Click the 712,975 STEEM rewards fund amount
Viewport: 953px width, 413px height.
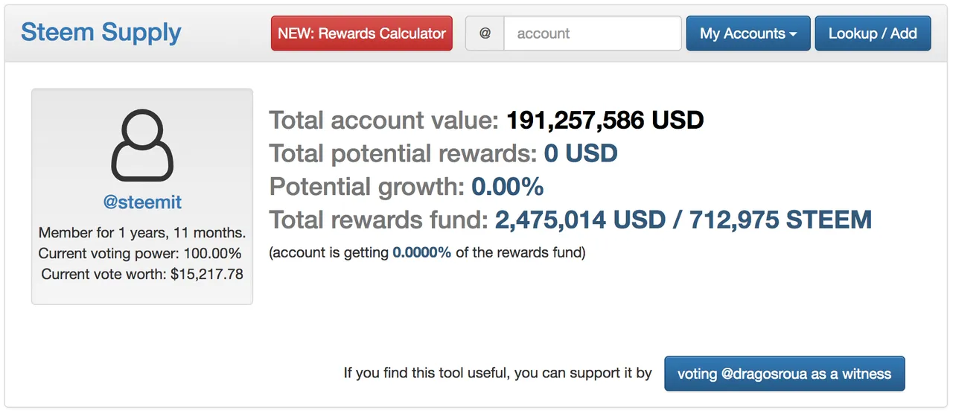point(780,220)
